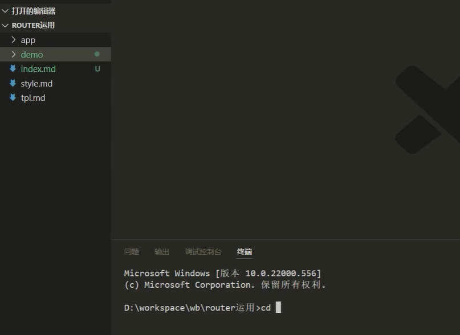Screen dimensions: 460x335
Task: Click the ROUTER运用 section header text
Action: [x=33, y=26]
